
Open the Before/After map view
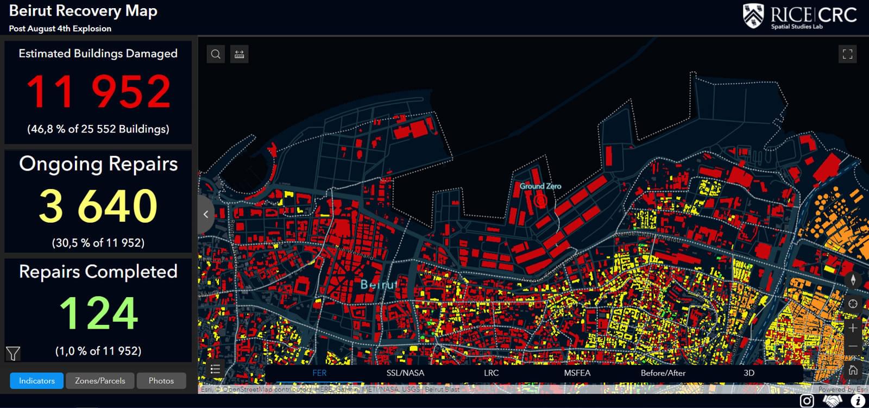click(x=663, y=373)
